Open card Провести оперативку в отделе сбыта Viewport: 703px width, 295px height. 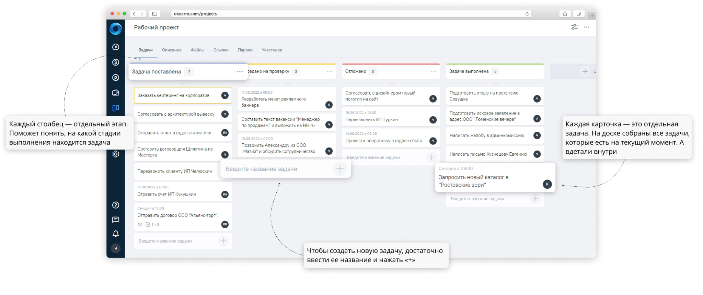click(391, 138)
